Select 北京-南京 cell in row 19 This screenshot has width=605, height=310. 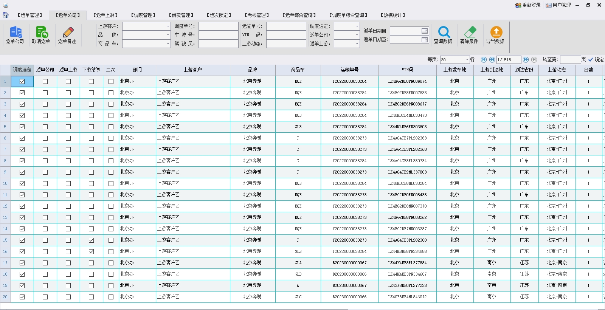[x=557, y=285]
